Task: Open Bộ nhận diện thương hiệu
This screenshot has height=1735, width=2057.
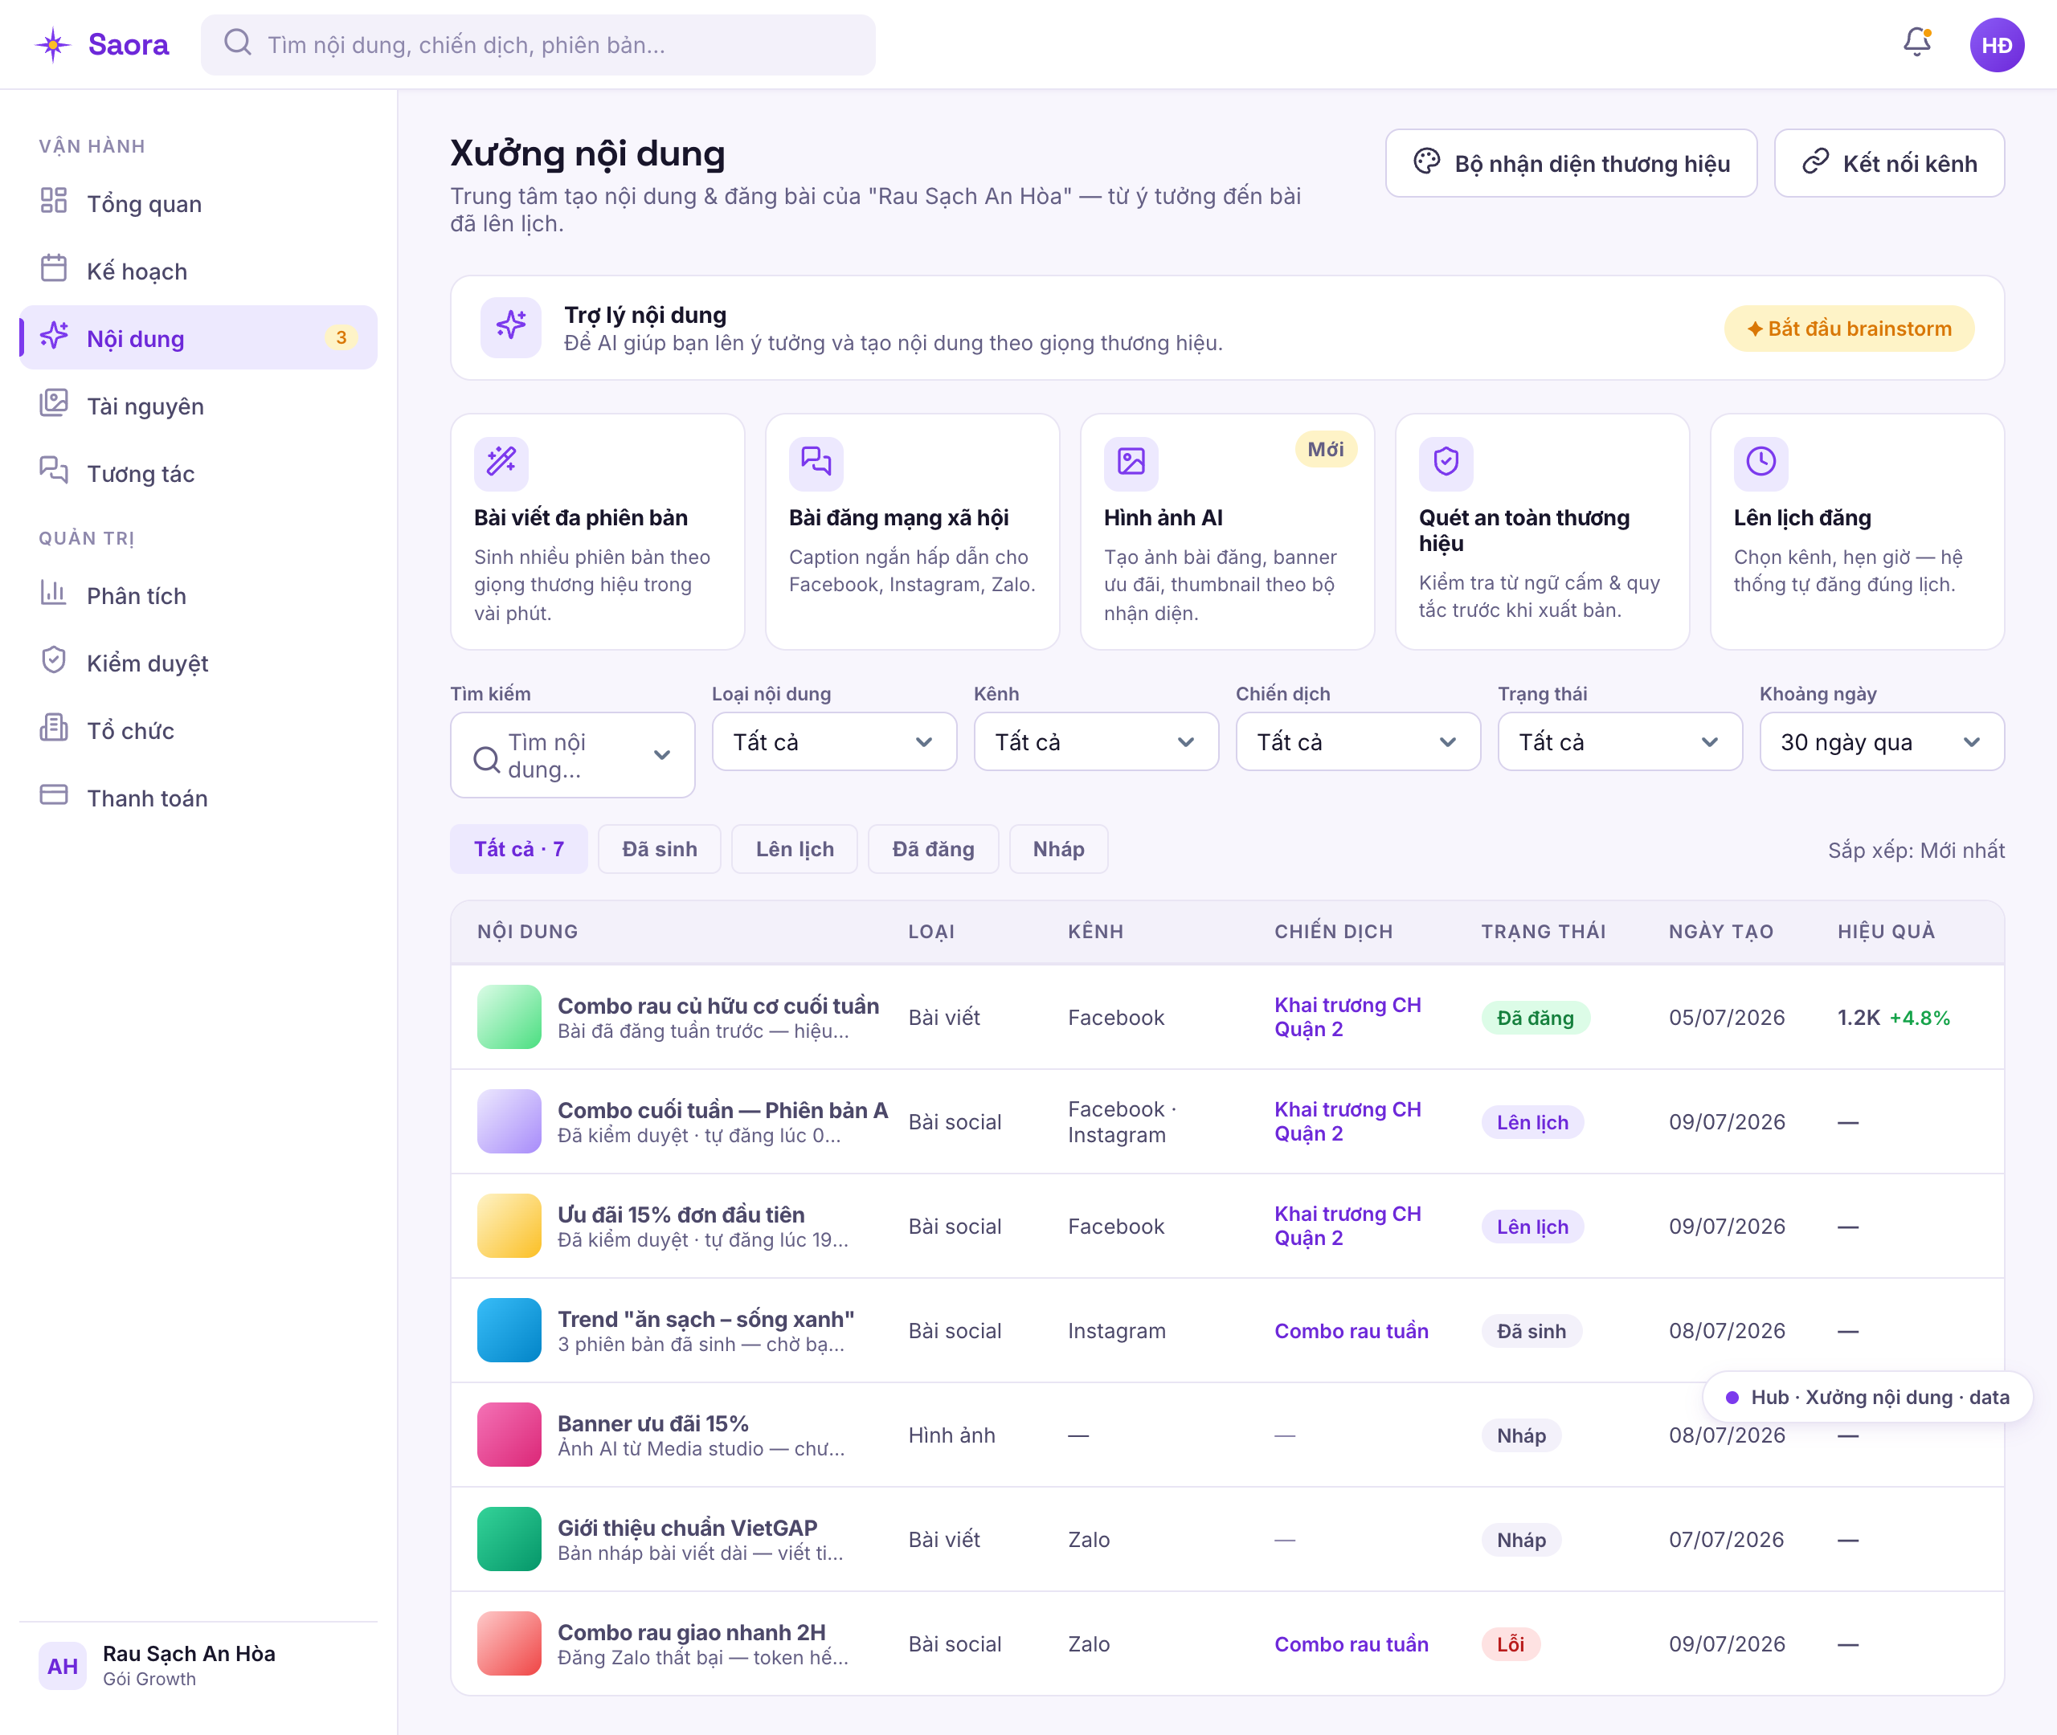Action: pos(1570,163)
